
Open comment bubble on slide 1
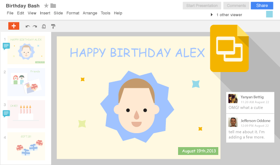[x=6, y=46]
